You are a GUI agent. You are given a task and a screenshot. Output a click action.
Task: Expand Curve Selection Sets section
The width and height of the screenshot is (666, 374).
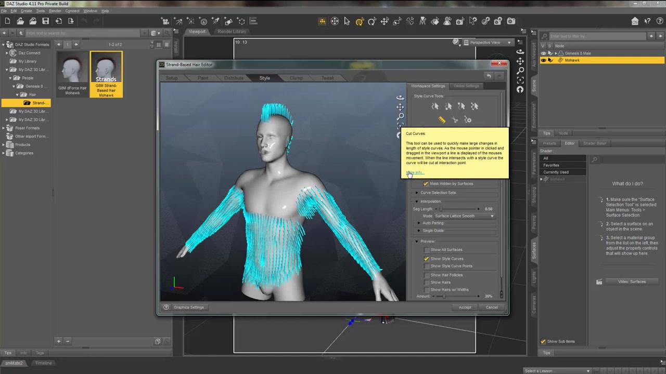pyautogui.click(x=417, y=193)
